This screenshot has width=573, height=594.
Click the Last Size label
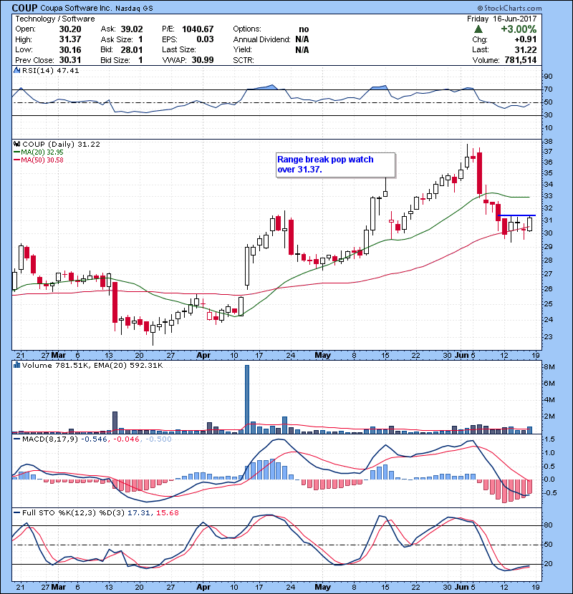pos(179,49)
